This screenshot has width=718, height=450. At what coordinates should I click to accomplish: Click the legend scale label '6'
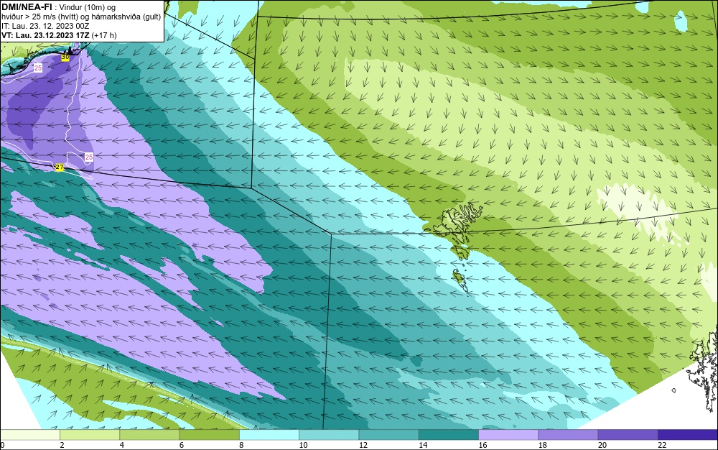coord(182,445)
